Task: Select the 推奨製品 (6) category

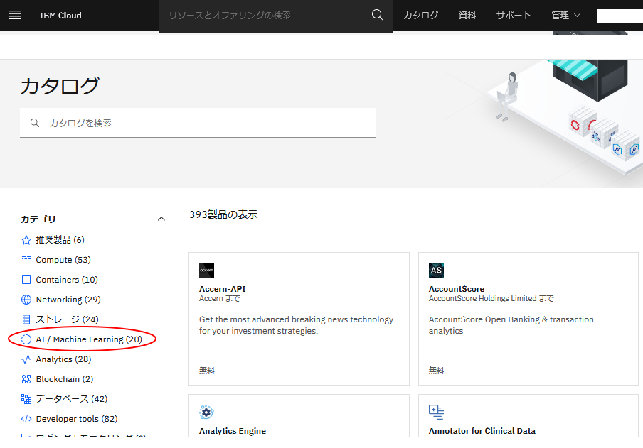Action: [x=60, y=240]
